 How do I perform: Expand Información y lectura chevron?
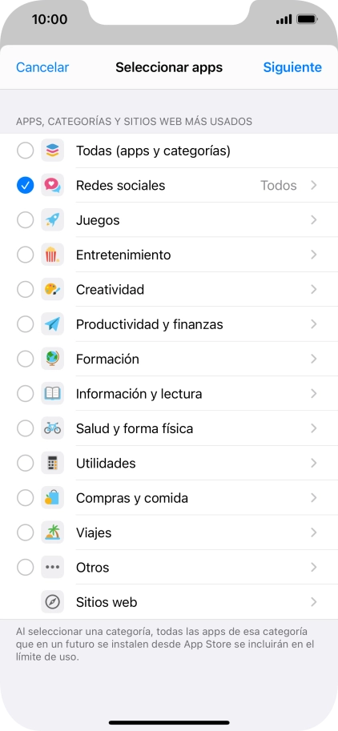pos(314,394)
